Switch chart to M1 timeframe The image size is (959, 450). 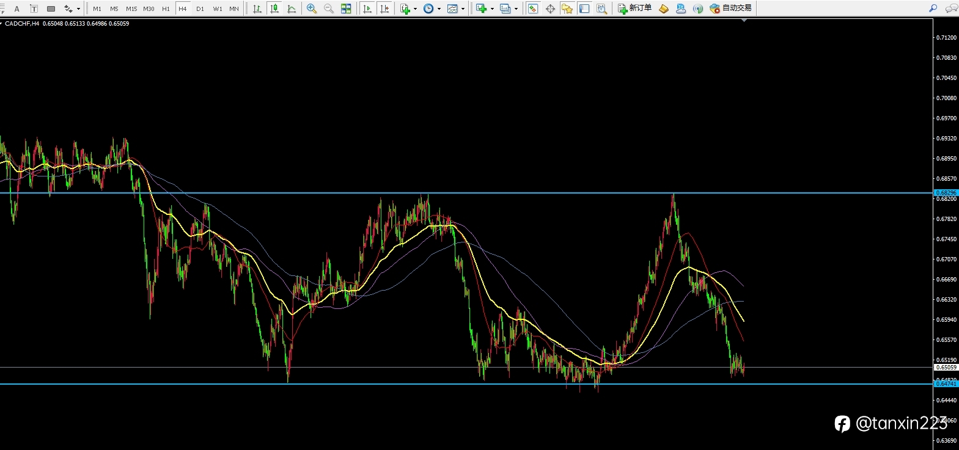pyautogui.click(x=97, y=9)
